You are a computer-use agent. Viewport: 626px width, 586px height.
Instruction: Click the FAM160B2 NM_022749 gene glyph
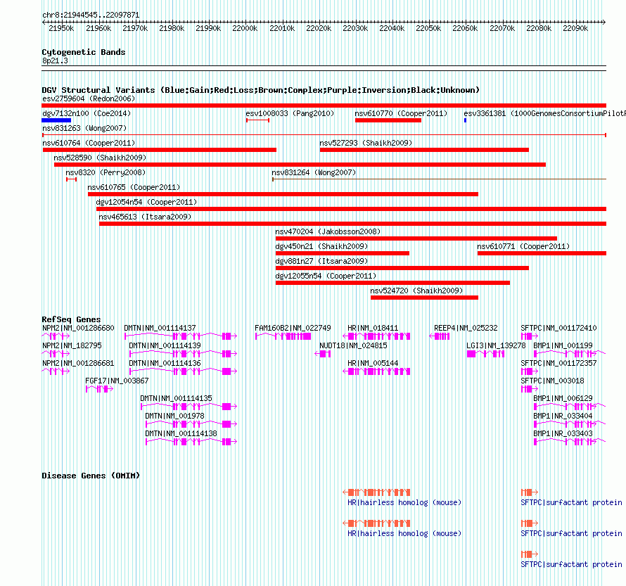(x=283, y=336)
